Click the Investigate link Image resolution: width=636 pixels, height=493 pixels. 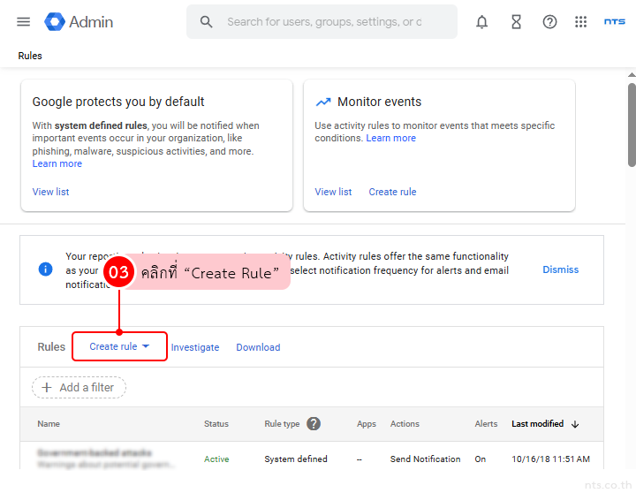195,347
